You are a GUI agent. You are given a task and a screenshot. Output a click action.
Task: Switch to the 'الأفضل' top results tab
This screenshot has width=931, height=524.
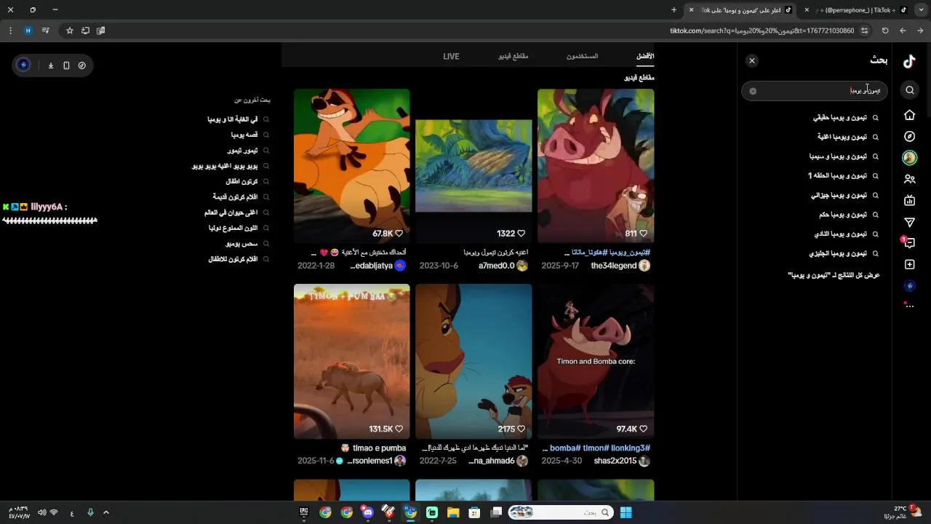(645, 56)
